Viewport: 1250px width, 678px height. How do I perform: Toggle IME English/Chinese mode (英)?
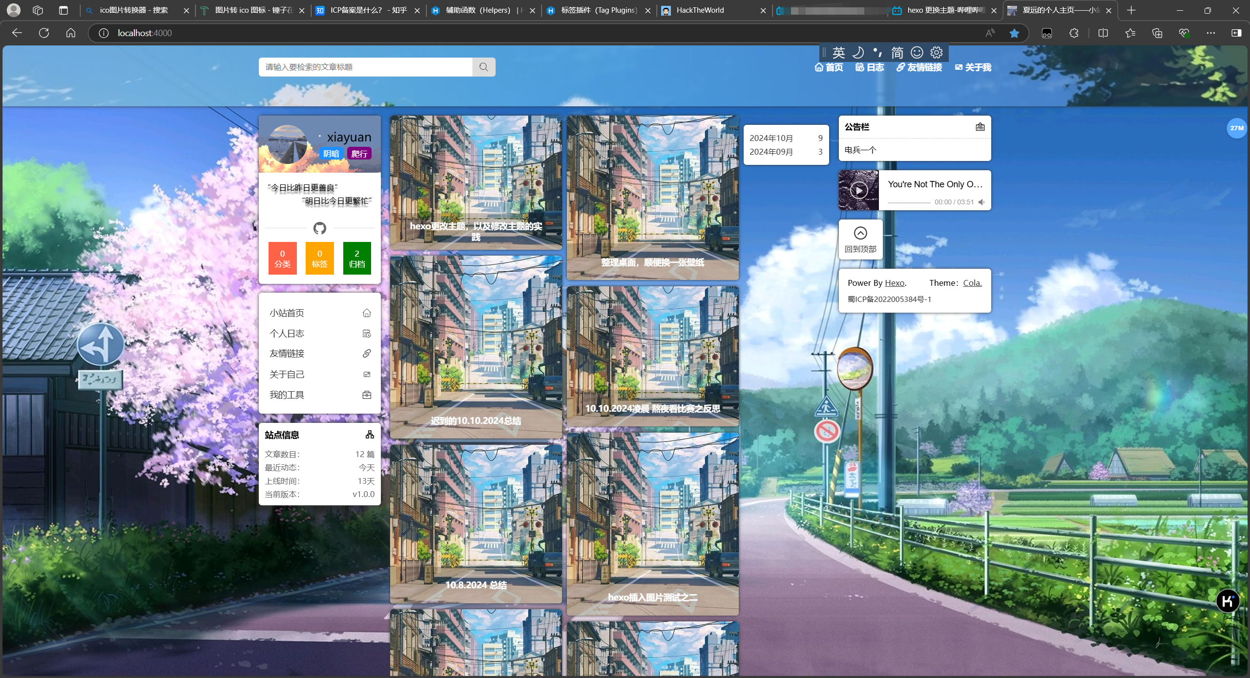(838, 52)
